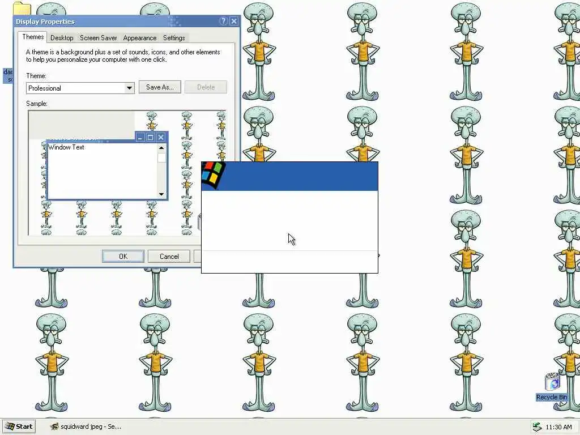Screen dimensions: 580x435
Task: Open the Settings tab
Action: point(174,38)
